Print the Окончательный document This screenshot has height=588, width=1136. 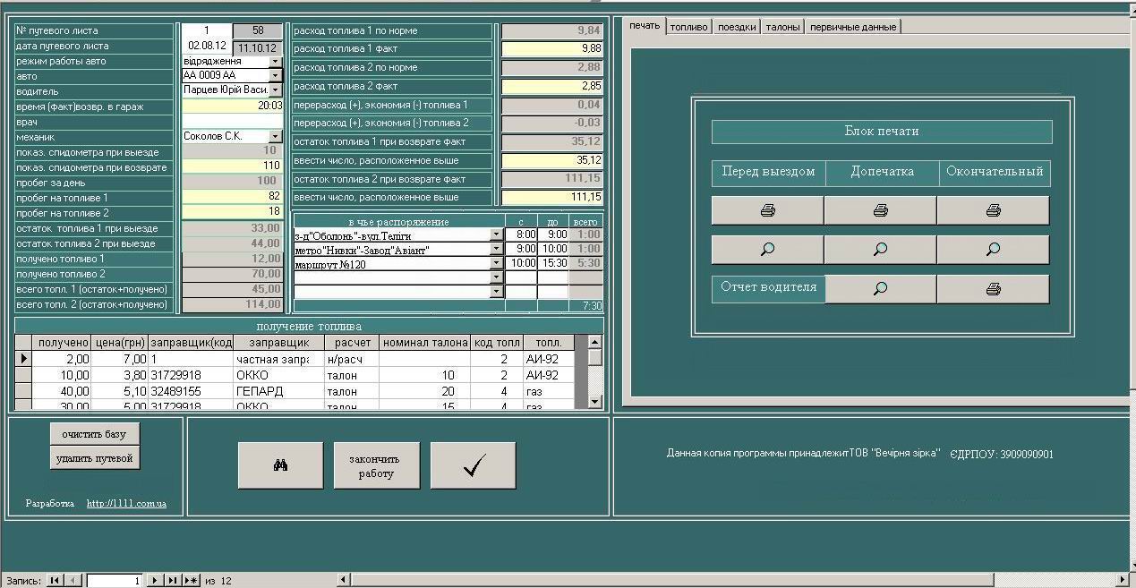993,210
